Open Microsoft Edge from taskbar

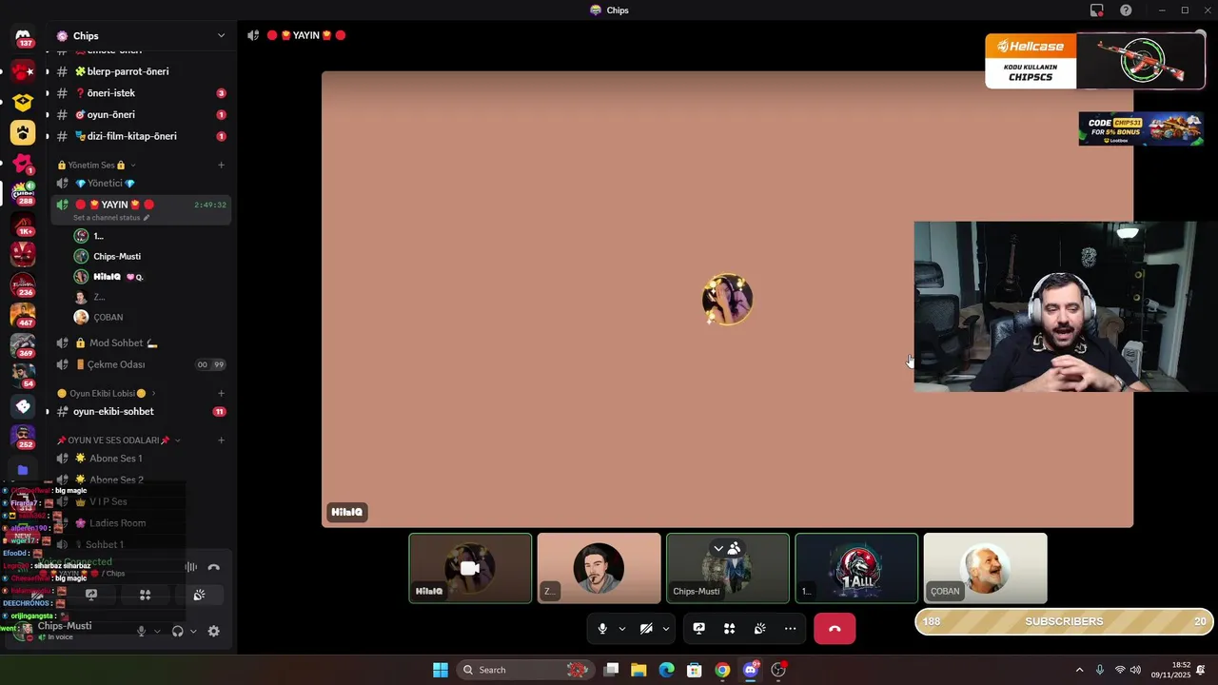click(x=666, y=670)
